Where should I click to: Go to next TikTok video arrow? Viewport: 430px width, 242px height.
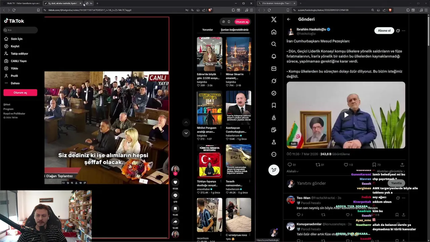[x=186, y=133]
